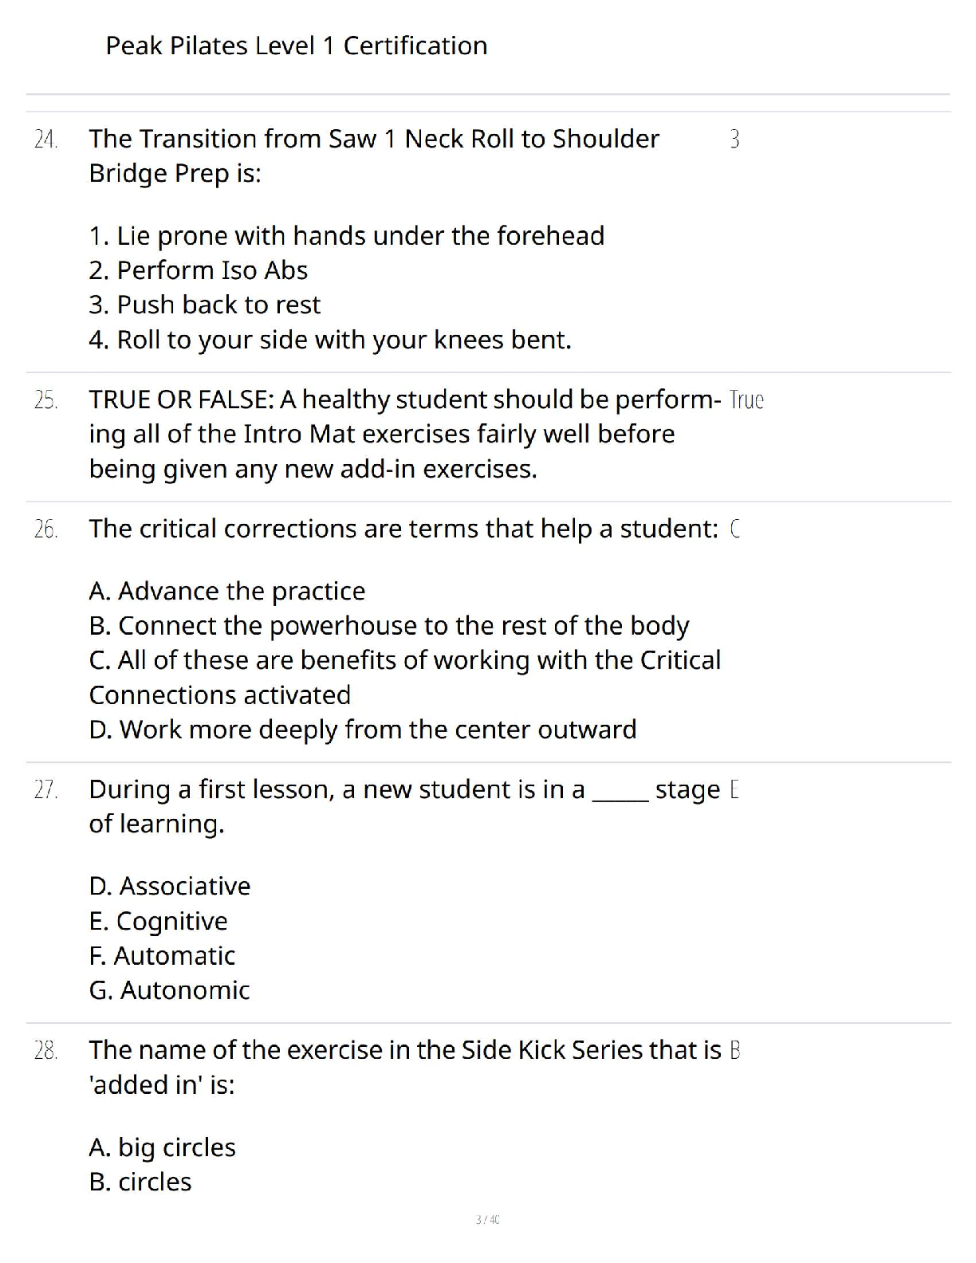976x1263 pixels.
Task: Select option 'A. Advance the practice'
Action: [226, 591]
